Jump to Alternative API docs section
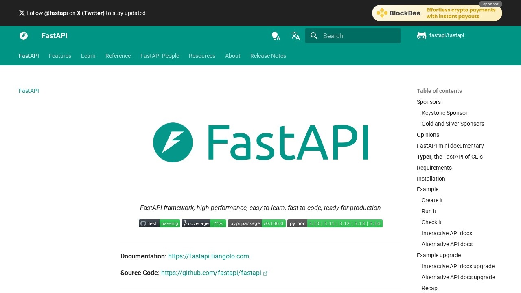Screen dimensions: 521x293 447,244
